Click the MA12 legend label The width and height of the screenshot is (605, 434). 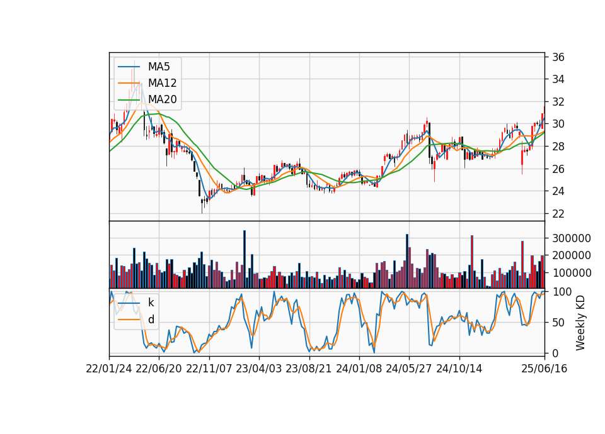[162, 83]
